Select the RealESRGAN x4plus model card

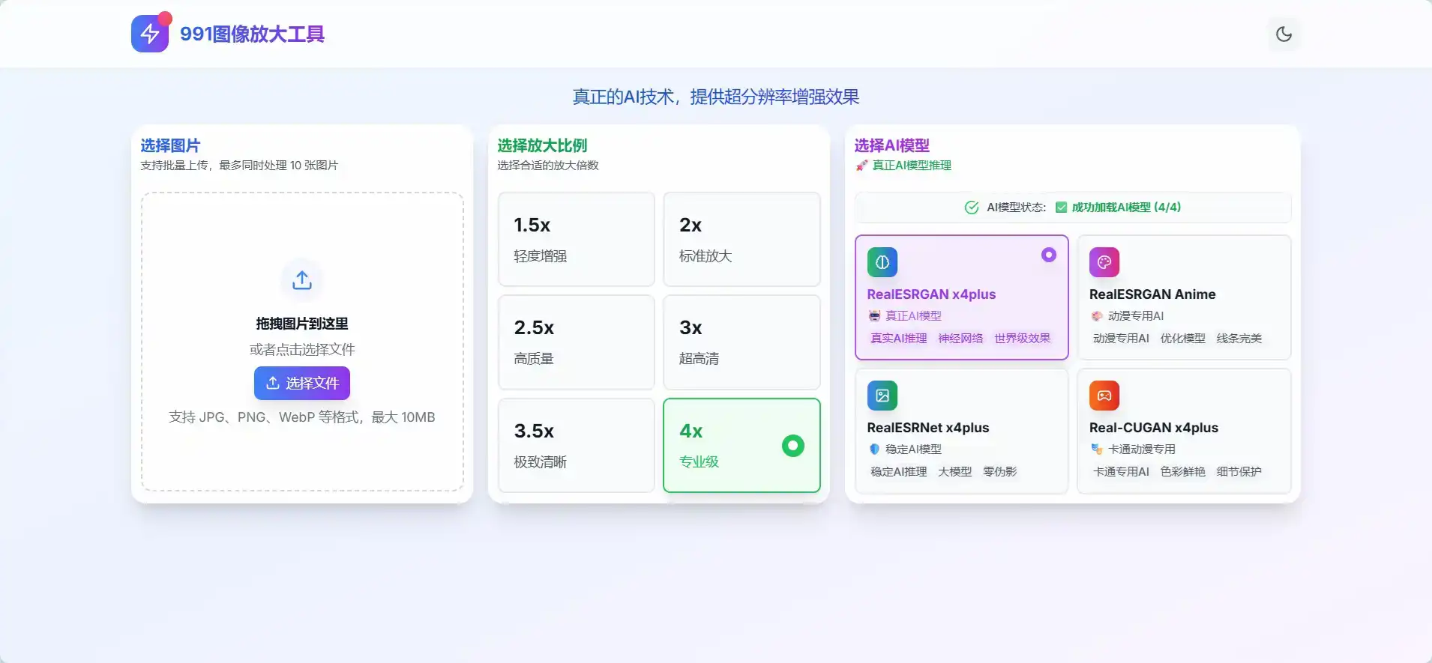pos(962,297)
